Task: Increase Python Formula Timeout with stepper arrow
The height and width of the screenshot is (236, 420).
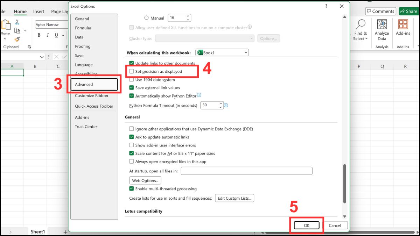Action: pos(220,103)
